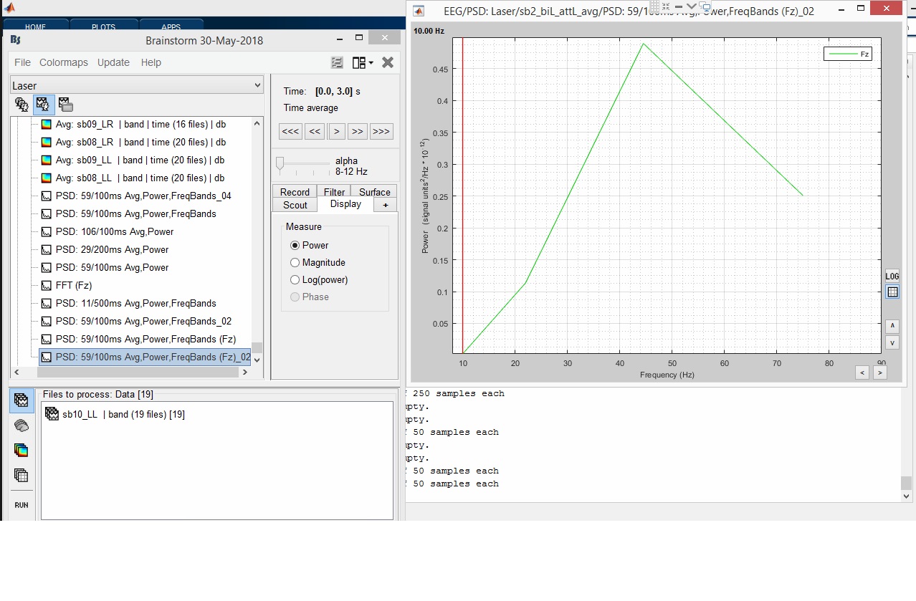This screenshot has height=601, width=916.
Task: Toggle LOG scale in PSD figure
Action: 892,276
